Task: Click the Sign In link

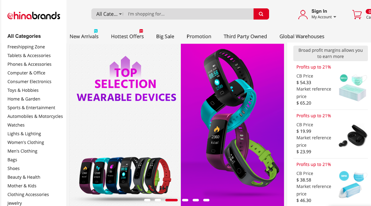Action: pos(319,11)
